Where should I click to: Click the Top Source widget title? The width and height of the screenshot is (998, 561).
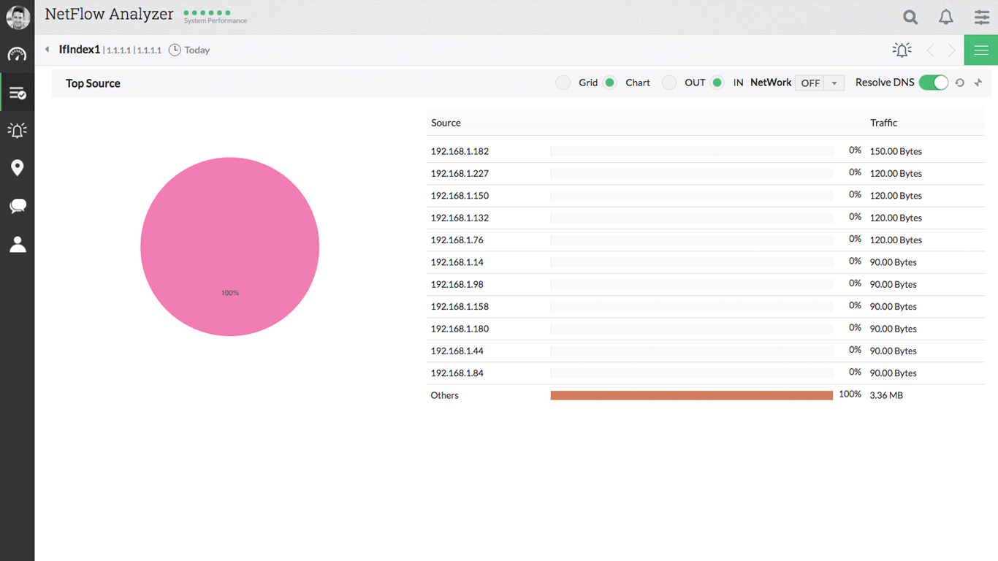click(x=93, y=83)
